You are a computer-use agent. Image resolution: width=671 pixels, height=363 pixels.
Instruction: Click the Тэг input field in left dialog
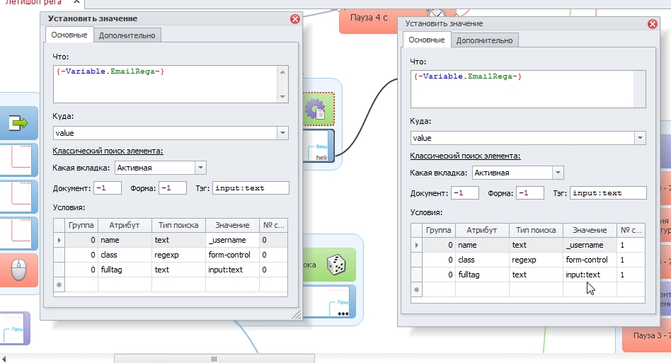(251, 188)
